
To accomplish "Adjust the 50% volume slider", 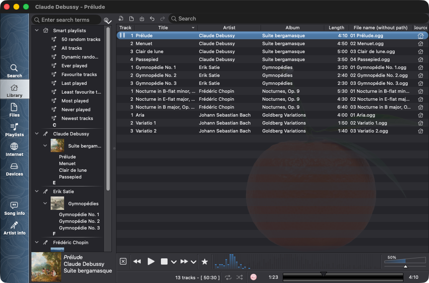I will coord(405,261).
